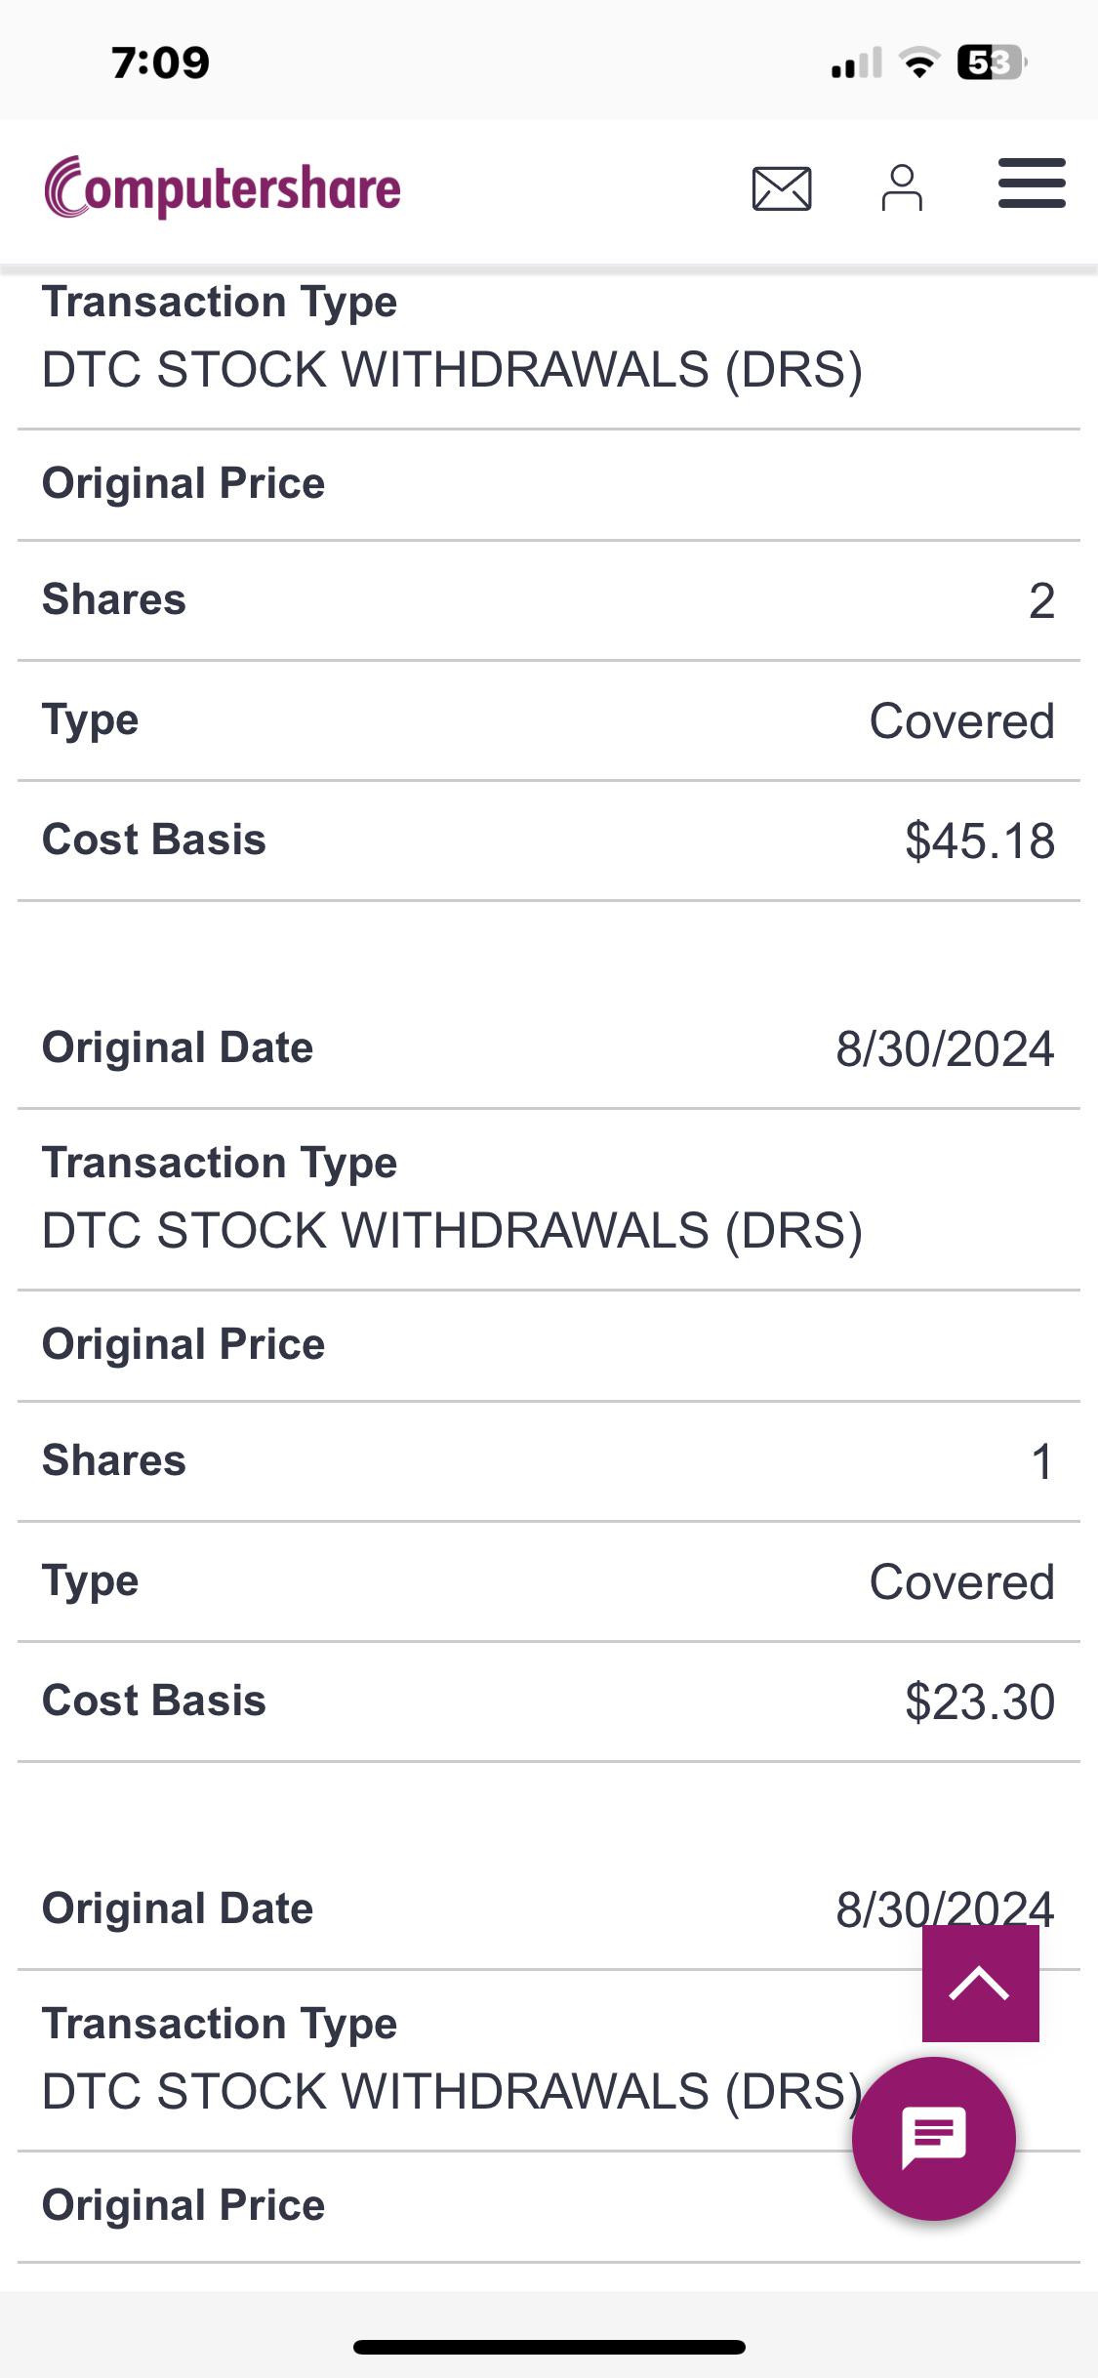Screen dimensions: 1098x2378
Task: Open the messages envelope icon
Action: (x=781, y=188)
